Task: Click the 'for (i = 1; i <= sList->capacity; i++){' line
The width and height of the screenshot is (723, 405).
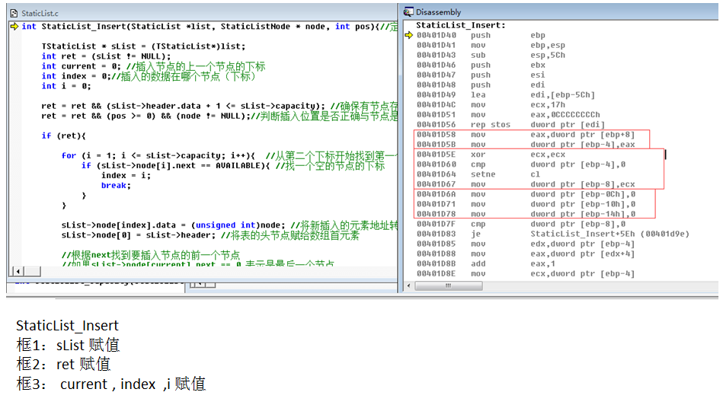Action: [x=158, y=156]
